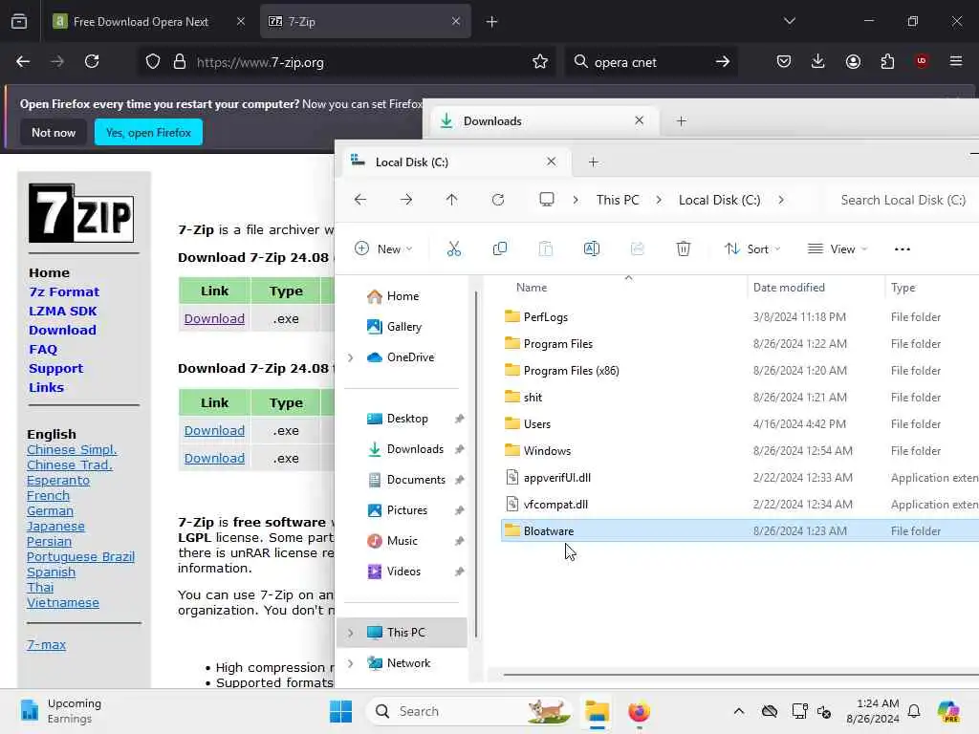This screenshot has width=979, height=734.
Task: Select the appverifUI.dll file
Action: click(740, 478)
